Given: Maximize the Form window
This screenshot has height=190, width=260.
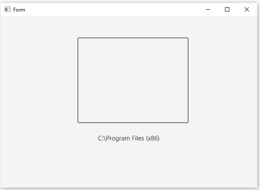Looking at the screenshot, I should (227, 9).
